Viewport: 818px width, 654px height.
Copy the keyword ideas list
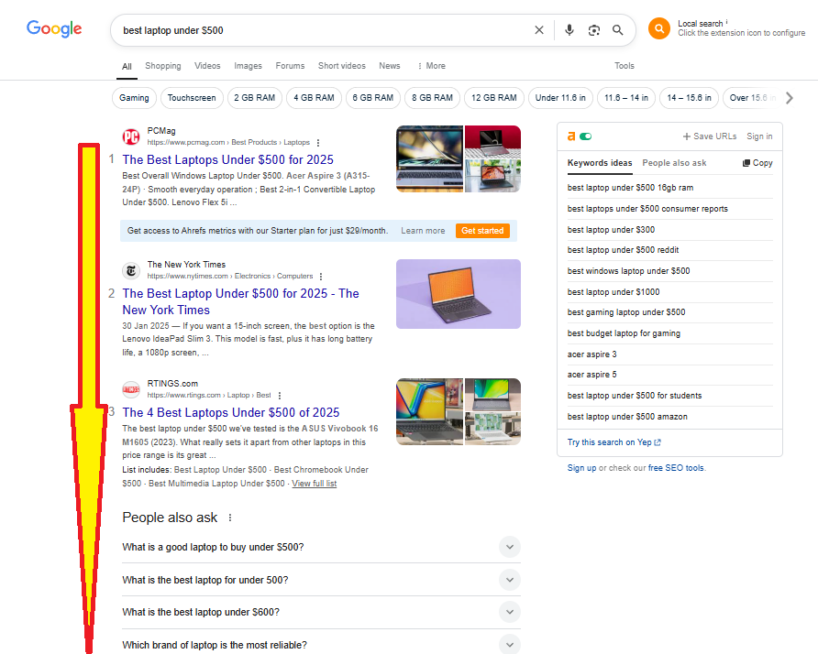click(757, 163)
